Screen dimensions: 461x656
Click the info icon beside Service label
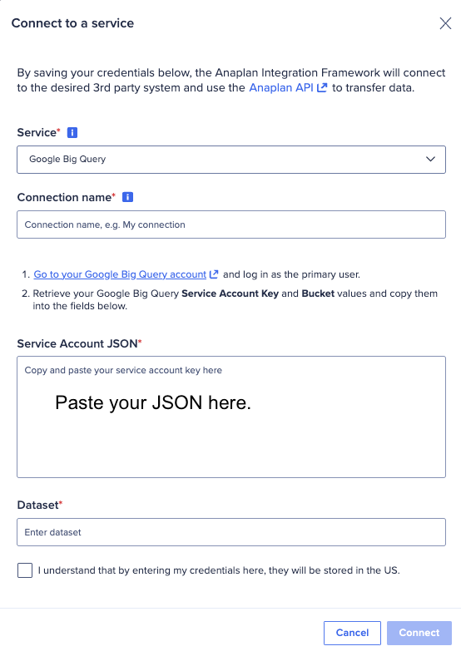[72, 133]
